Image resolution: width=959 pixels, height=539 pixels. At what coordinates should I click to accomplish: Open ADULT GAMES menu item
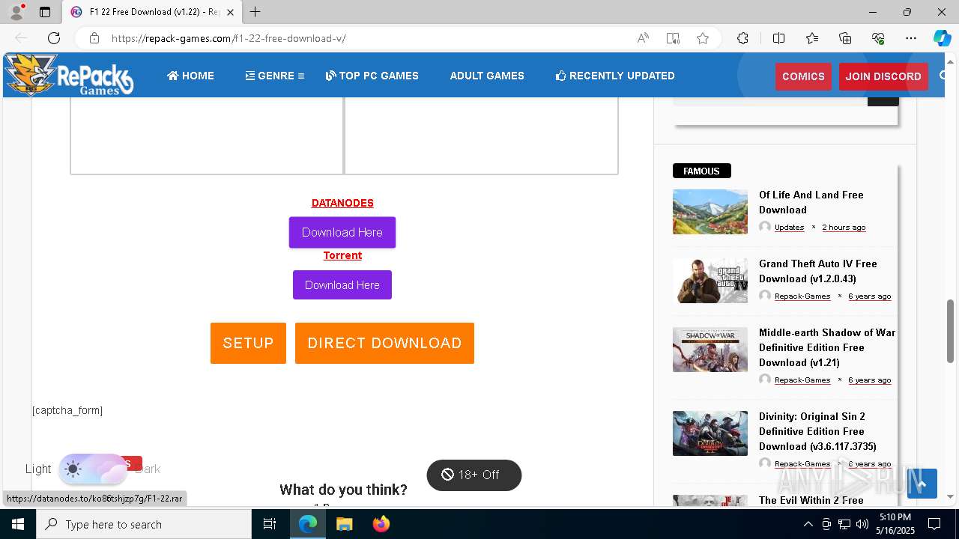[487, 76]
